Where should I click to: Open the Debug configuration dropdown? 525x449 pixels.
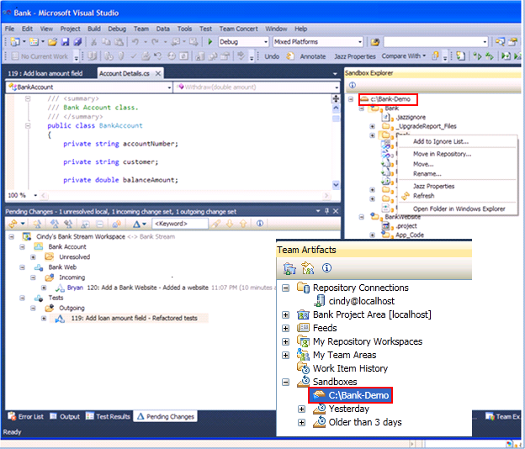click(261, 42)
